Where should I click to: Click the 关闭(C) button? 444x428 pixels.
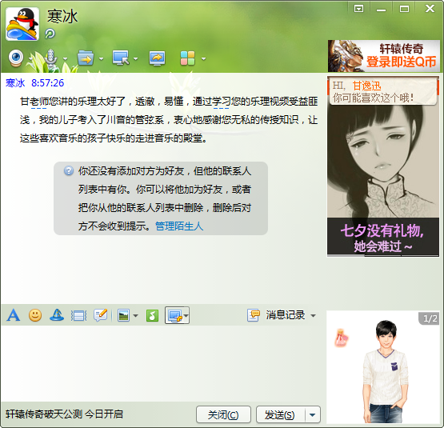(x=223, y=415)
